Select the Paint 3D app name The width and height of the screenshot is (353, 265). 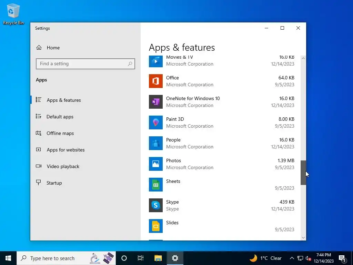[x=175, y=119]
